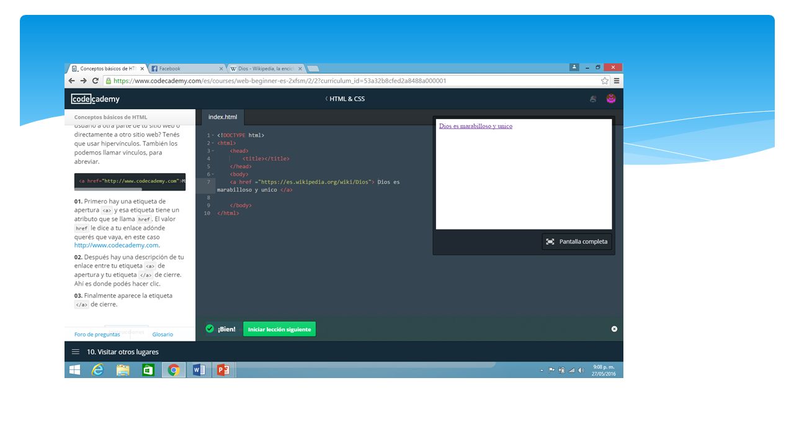Open the Glosario link

coord(163,334)
